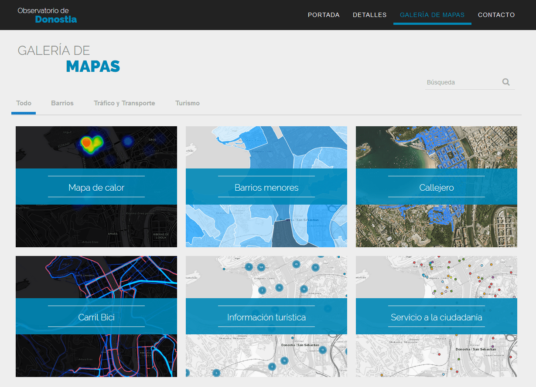
Task: Launch the Información turística map
Action: tap(266, 316)
